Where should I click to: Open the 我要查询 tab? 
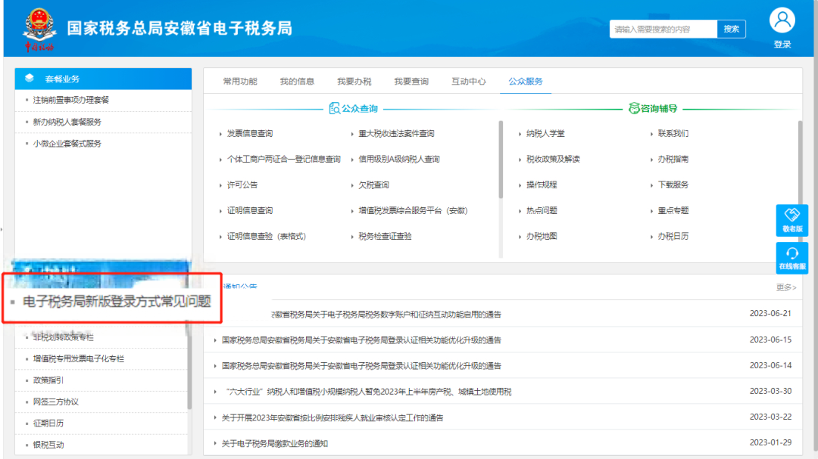pyautogui.click(x=411, y=81)
